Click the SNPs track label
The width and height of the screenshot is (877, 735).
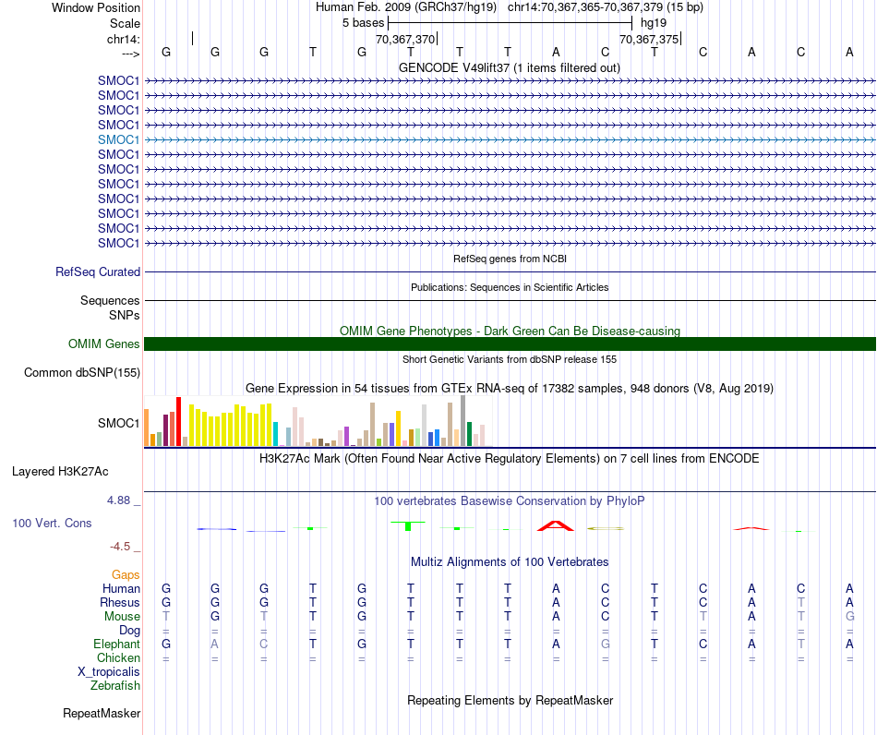click(125, 316)
